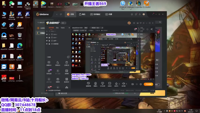The width and height of the screenshot is (200, 113).
Task: Expand the chevron in WeGame bottom bar
Action: pyautogui.click(x=135, y=93)
